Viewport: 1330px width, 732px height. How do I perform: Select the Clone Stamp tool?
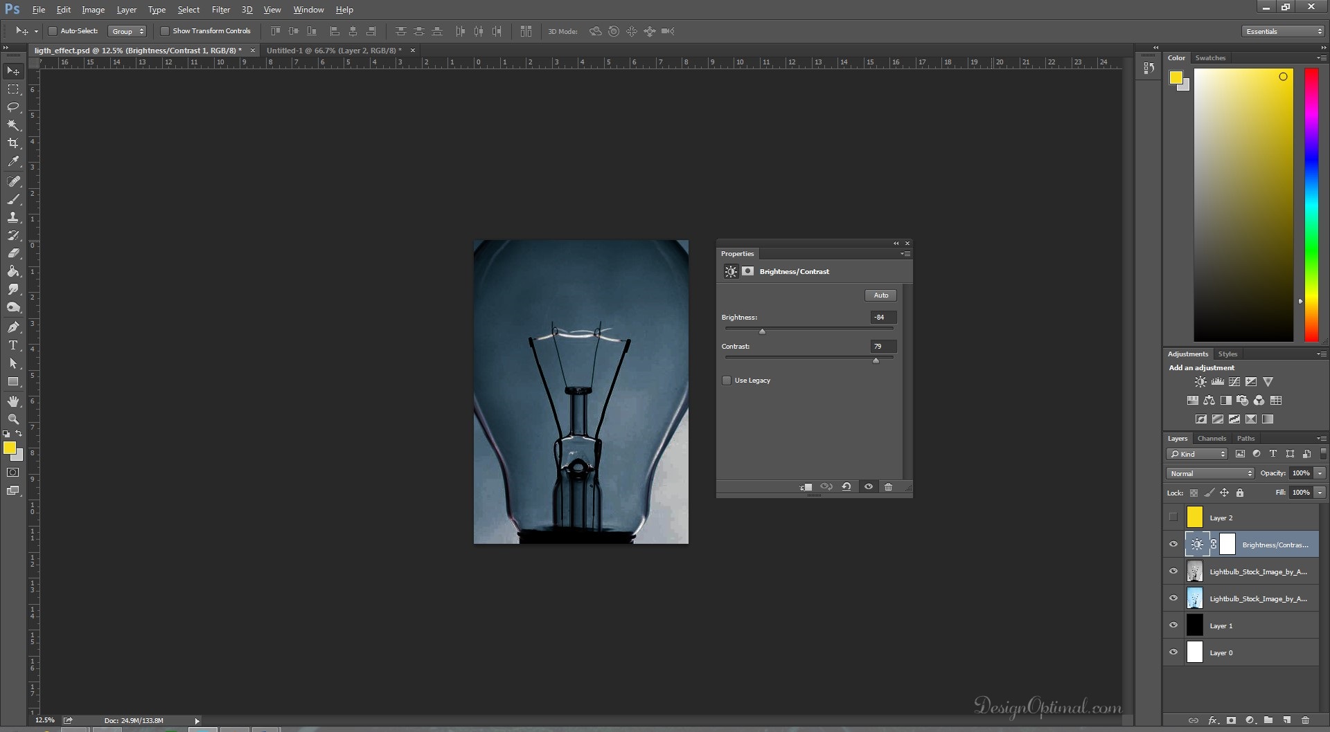click(x=13, y=217)
